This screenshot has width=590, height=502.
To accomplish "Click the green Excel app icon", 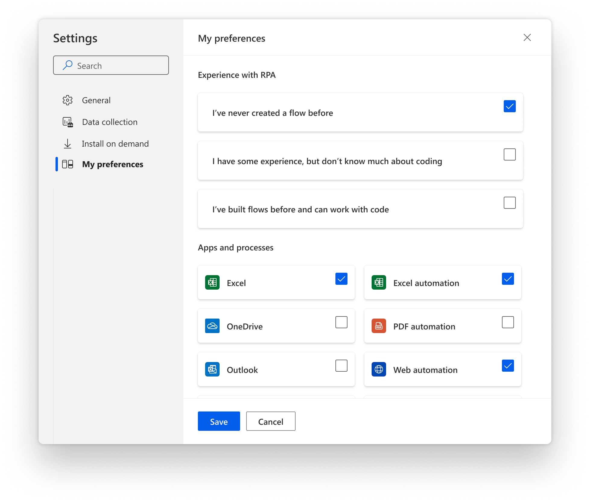I will click(x=212, y=283).
